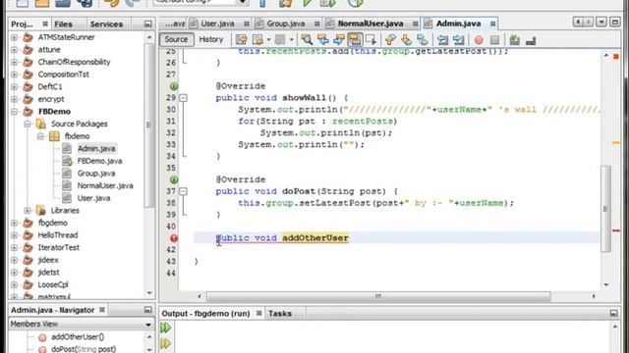
Task: Toggle Highlight Search button
Action: coord(355,39)
